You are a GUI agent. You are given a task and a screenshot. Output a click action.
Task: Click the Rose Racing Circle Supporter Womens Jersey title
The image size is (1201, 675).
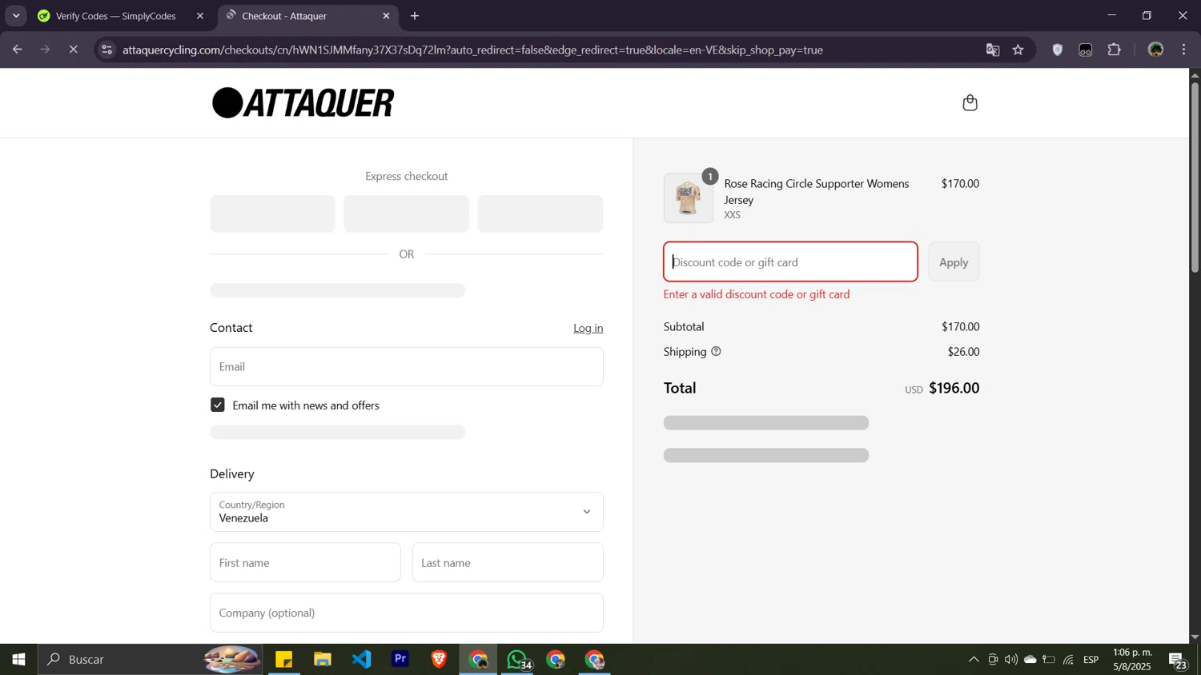click(x=817, y=191)
